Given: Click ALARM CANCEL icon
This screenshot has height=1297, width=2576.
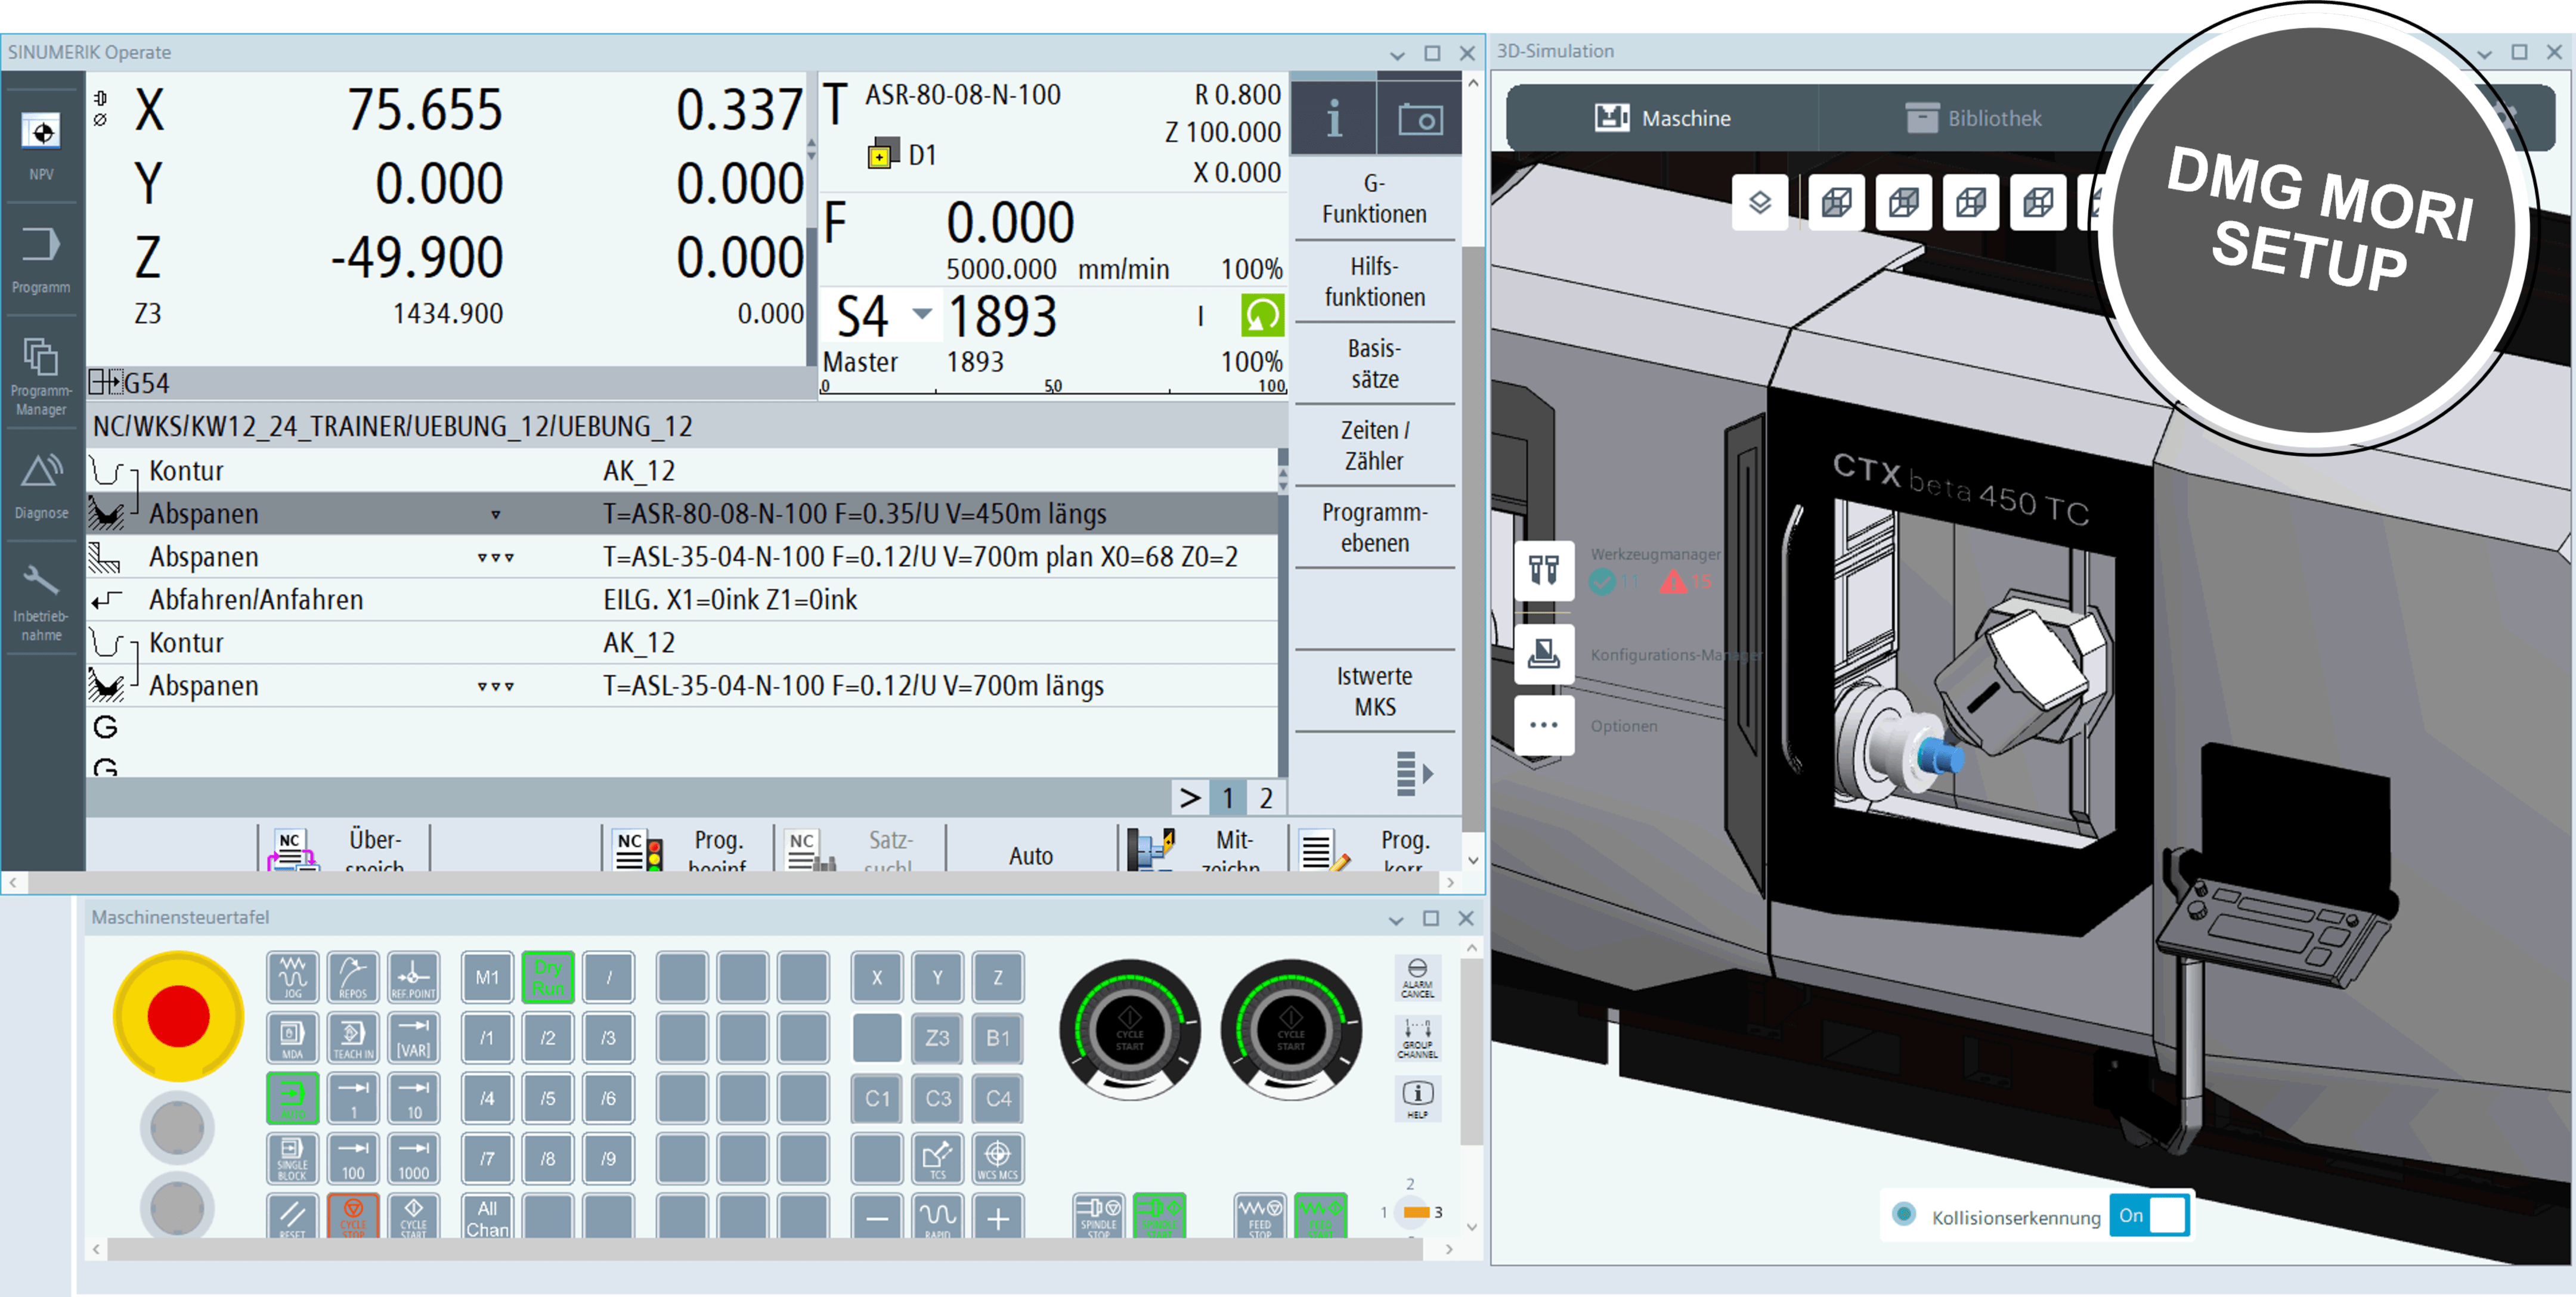Looking at the screenshot, I should pyautogui.click(x=1417, y=978).
